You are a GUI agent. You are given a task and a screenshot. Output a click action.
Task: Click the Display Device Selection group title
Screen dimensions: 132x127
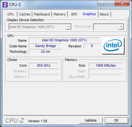click(26, 20)
